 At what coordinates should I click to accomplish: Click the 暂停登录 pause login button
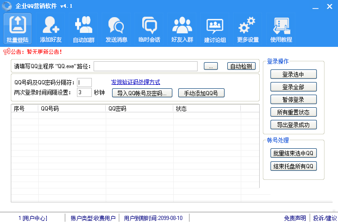click(x=293, y=100)
